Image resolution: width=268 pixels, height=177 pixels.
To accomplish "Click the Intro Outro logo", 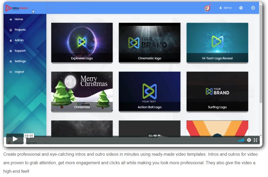I will 17,8.
